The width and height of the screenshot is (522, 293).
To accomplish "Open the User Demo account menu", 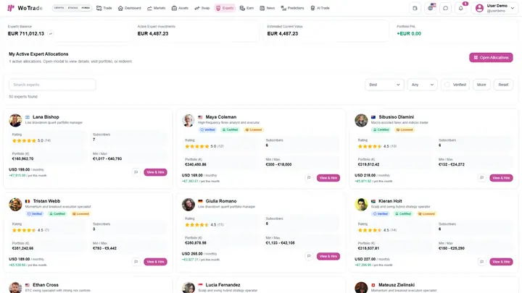I will coord(494,8).
